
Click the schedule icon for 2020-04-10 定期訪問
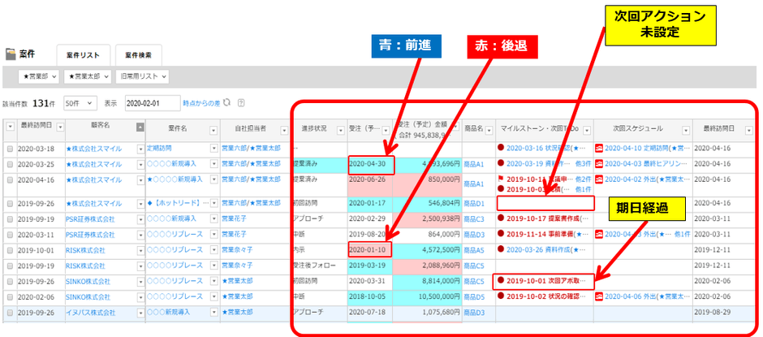pyautogui.click(x=599, y=149)
